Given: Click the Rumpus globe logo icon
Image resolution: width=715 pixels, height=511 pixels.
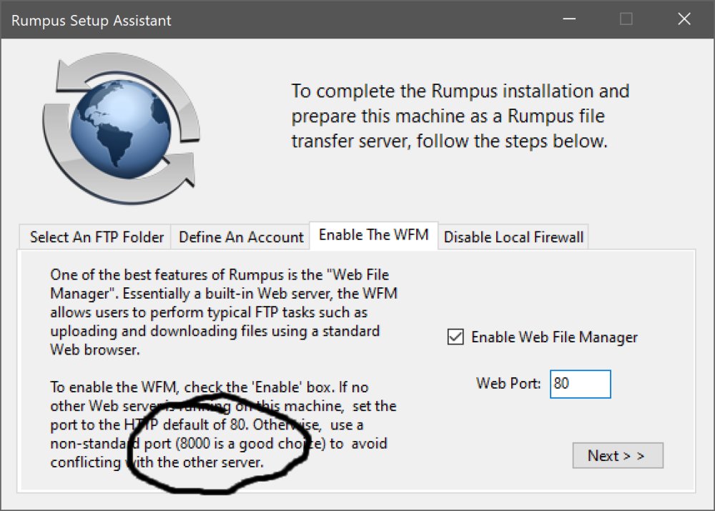Looking at the screenshot, I should coord(122,128).
